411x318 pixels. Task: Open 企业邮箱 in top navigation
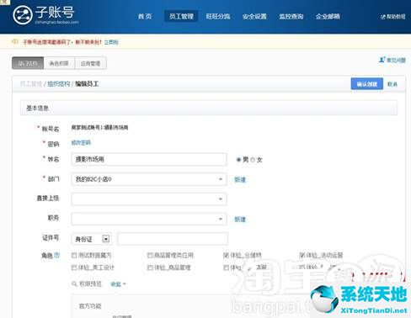(x=328, y=17)
